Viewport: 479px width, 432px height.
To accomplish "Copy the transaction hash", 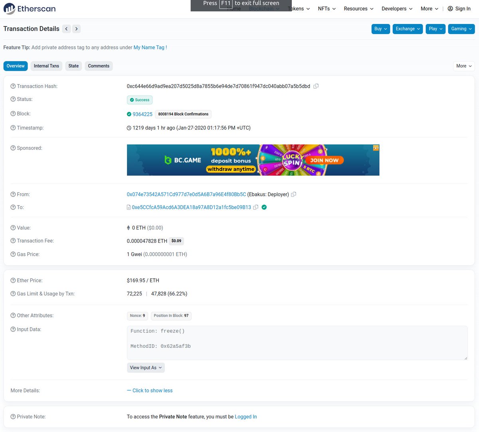I will click(316, 86).
